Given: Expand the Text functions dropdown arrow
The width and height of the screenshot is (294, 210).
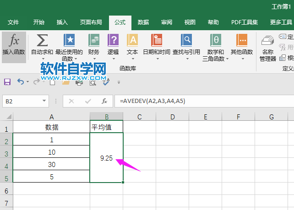Looking at the screenshot, I should pos(133,59).
